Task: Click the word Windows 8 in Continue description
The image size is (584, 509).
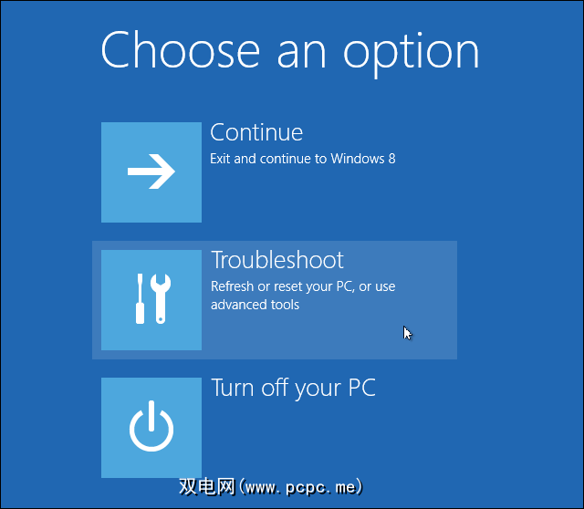Action: pos(363,159)
